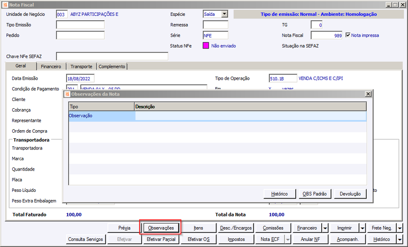Open Desc./Encargos button
This screenshot has height=247, width=408.
236,228
